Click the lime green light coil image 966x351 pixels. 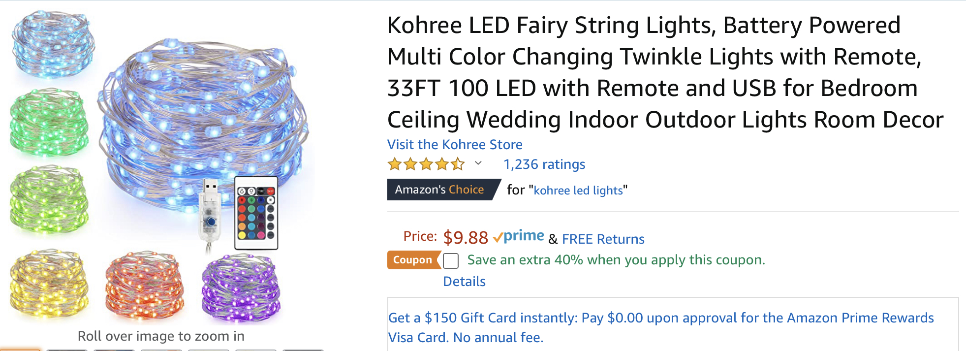point(49,199)
